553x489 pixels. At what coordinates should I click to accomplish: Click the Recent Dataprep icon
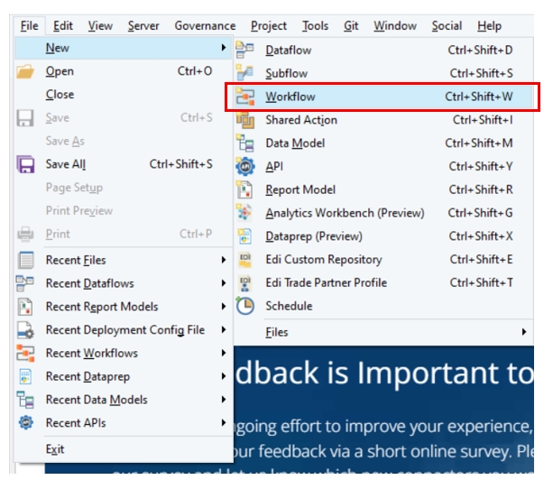[25, 377]
